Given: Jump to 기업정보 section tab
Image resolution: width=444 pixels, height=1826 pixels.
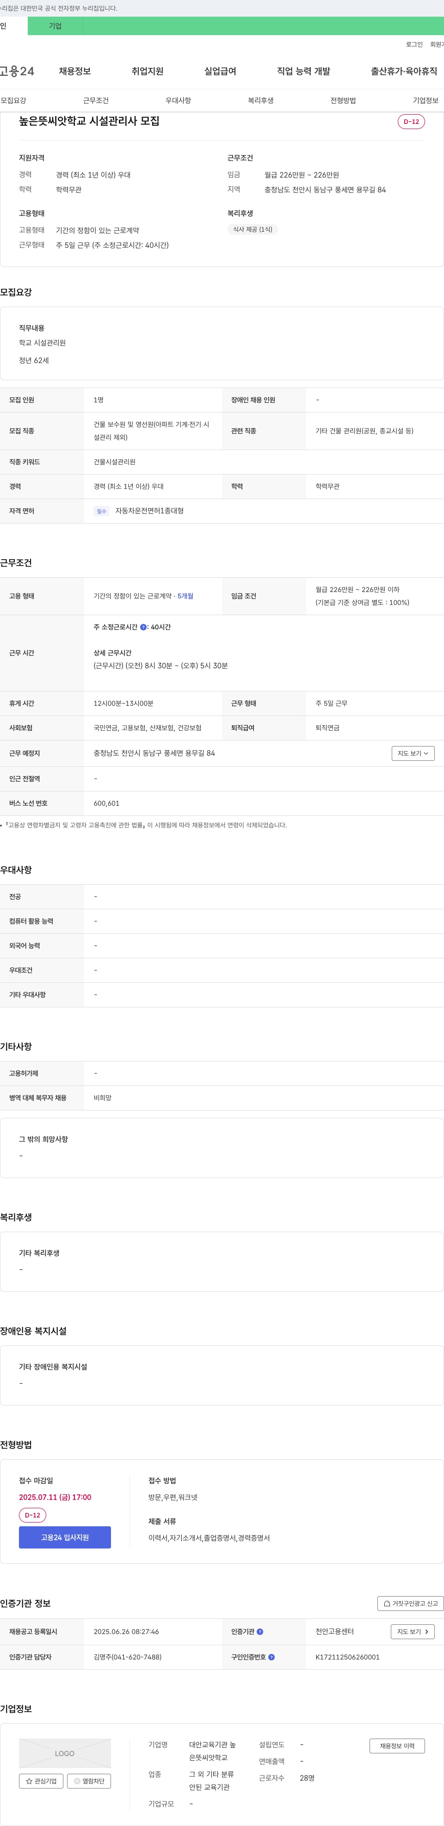Looking at the screenshot, I should coord(425,101).
